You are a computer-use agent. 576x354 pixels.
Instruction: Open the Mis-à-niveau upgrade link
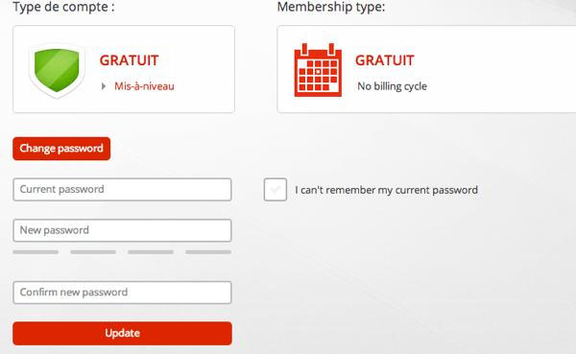[x=144, y=86]
